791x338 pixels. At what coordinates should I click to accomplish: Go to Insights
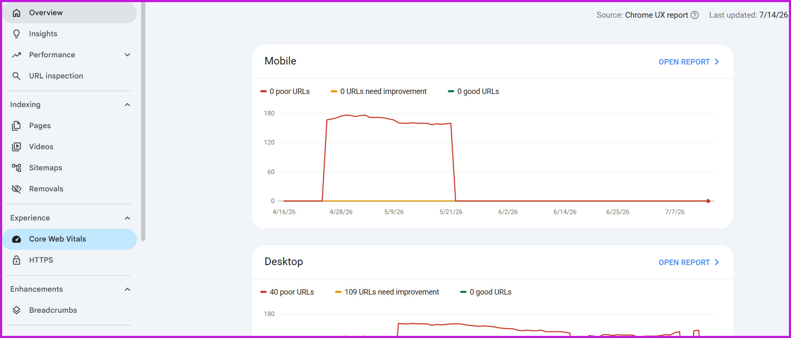(x=70, y=34)
